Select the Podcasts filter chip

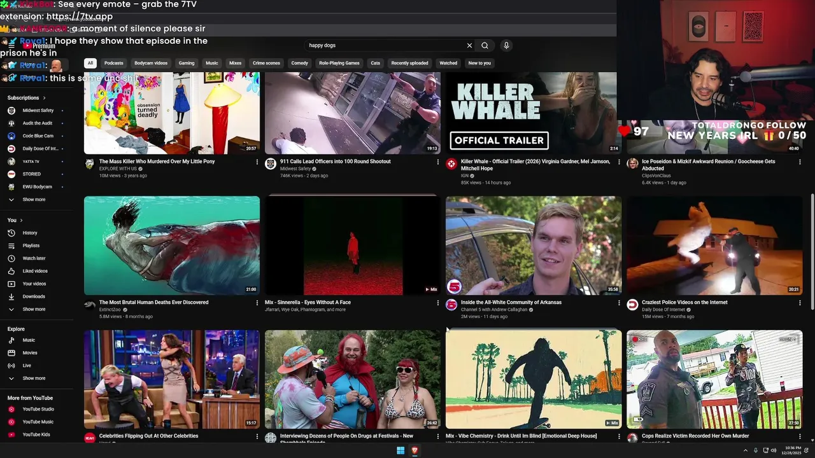click(x=114, y=63)
